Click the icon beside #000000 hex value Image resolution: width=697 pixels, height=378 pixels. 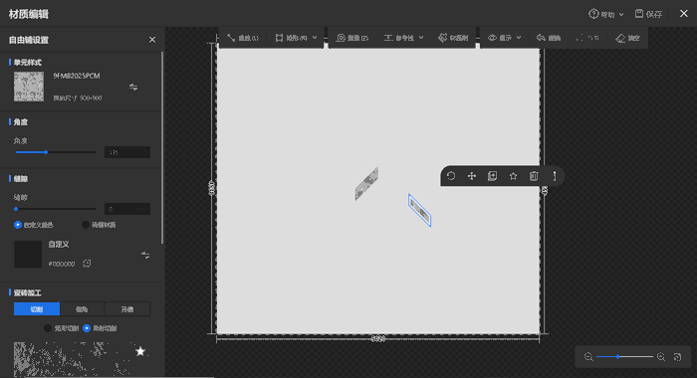[x=87, y=264]
